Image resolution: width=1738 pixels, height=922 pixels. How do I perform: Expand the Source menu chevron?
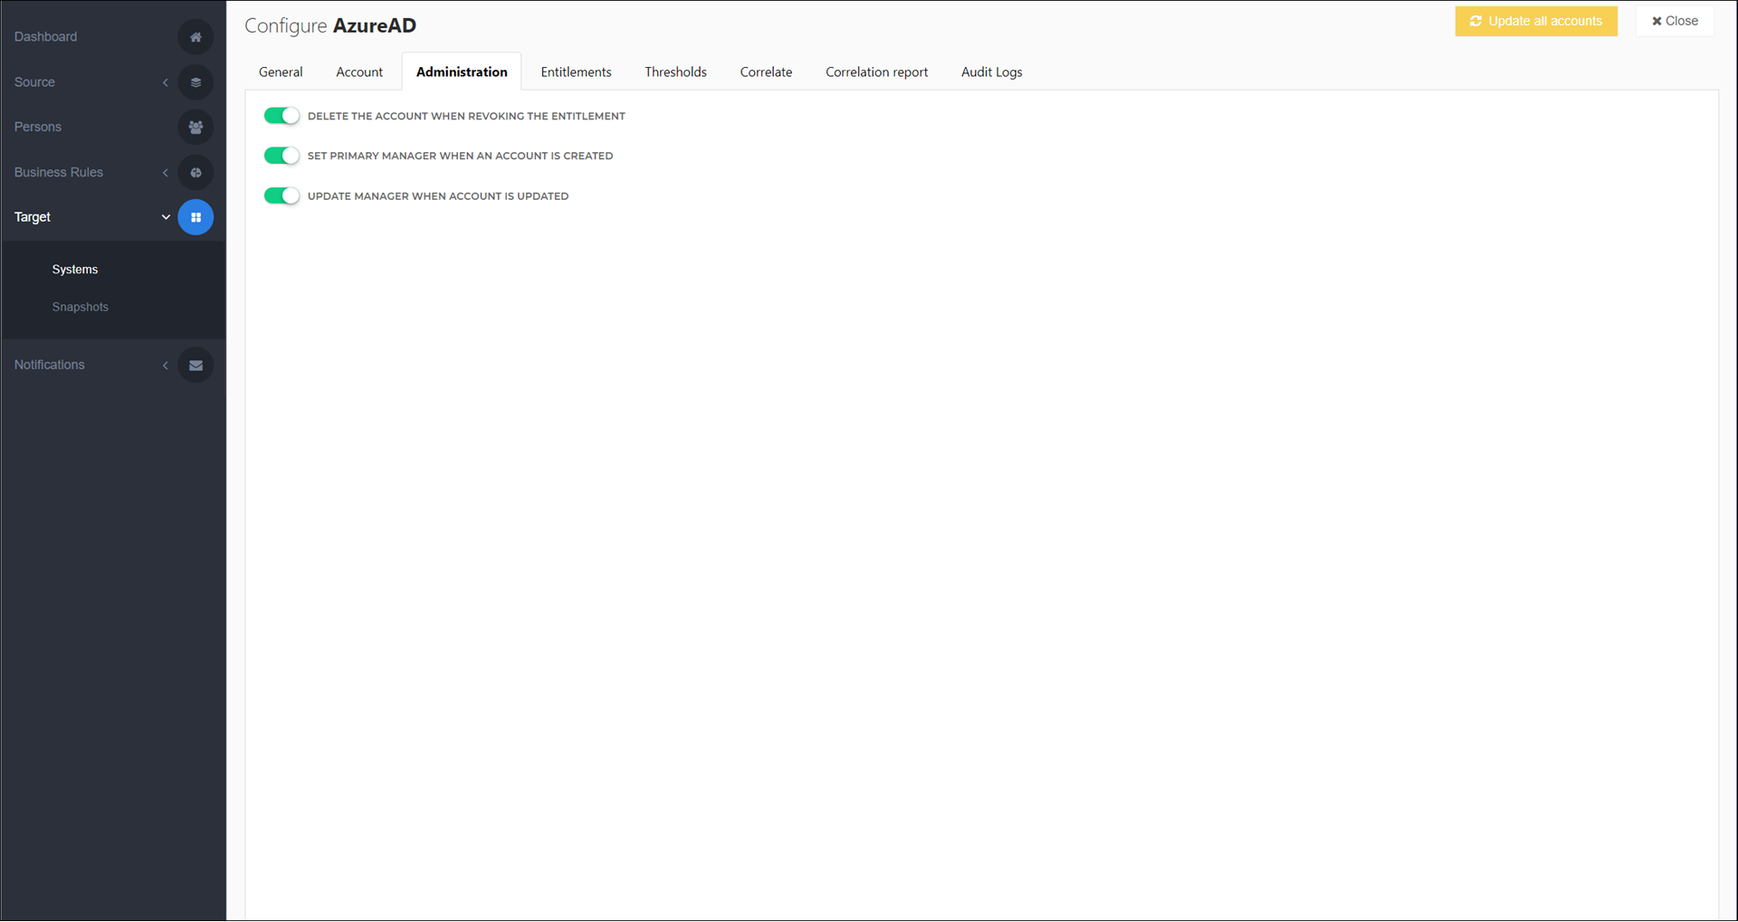pyautogui.click(x=166, y=82)
